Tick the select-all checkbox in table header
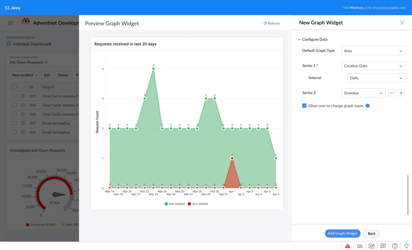Viewport: 412px width, 250px height. 14,87
